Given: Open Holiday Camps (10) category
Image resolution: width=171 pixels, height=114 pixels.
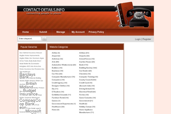Looking at the screenshot, I should pos(87,107).
